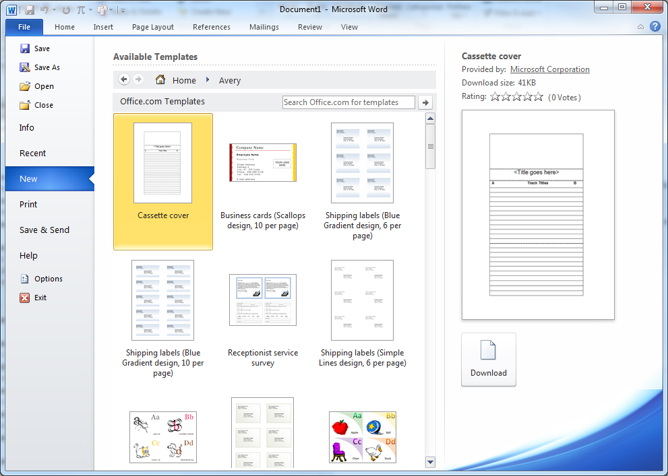
Task: Click Save As in the Backstage menu
Action: pyautogui.click(x=40, y=67)
